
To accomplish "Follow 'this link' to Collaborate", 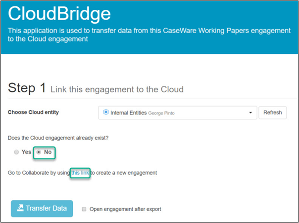I will (x=80, y=173).
